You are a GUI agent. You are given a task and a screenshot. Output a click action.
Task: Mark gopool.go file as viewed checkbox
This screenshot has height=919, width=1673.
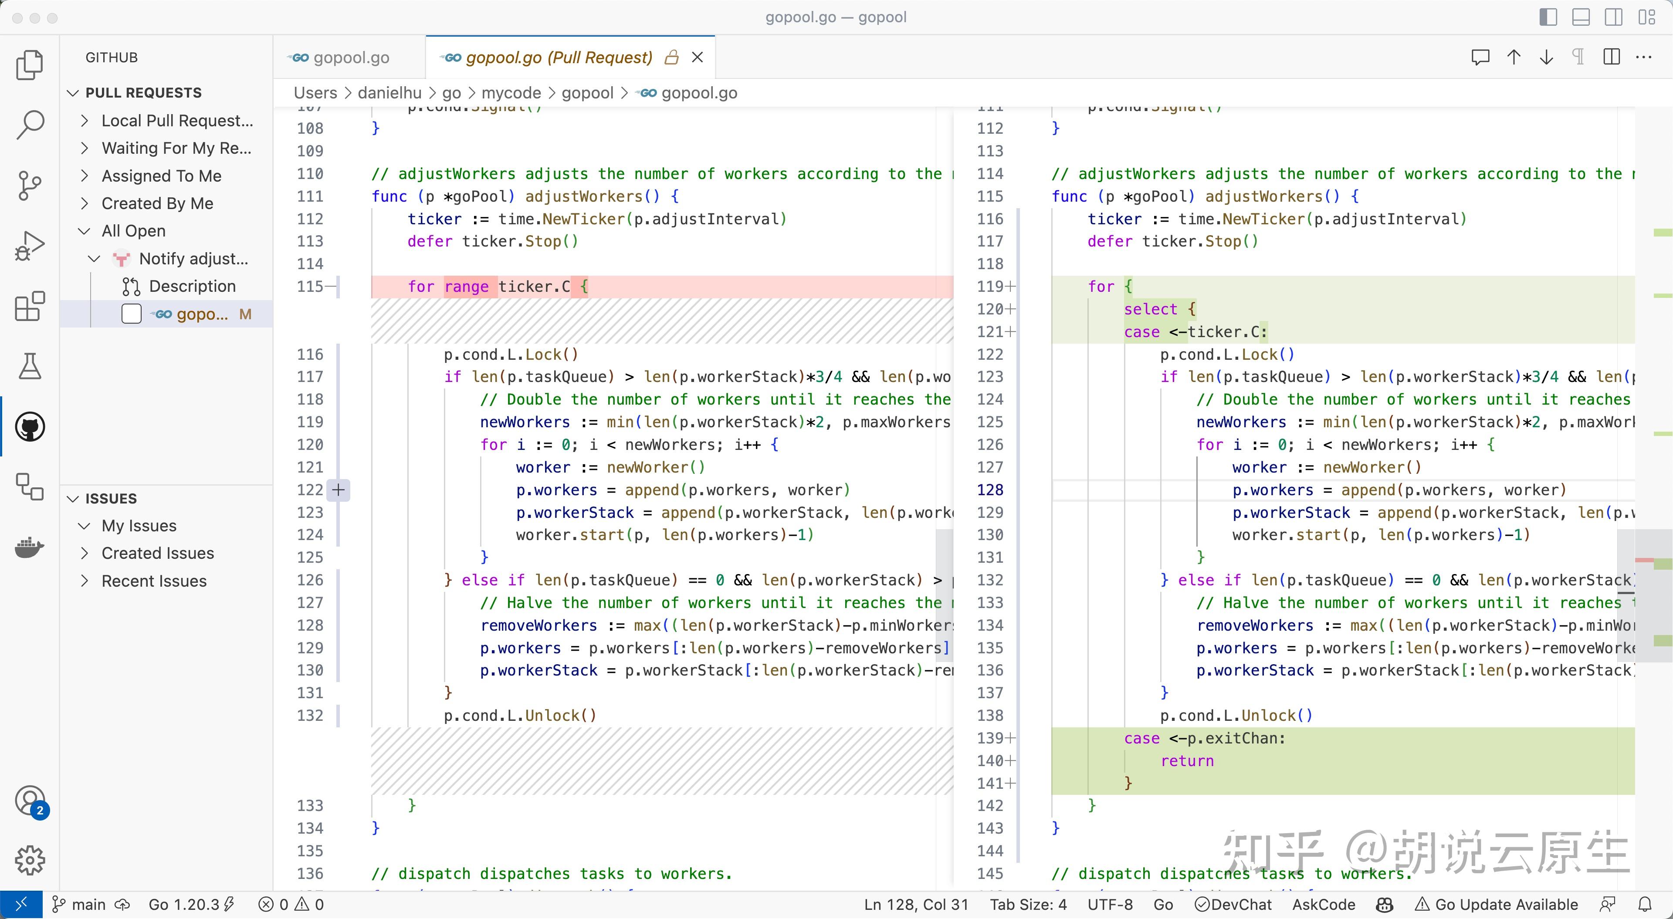tap(132, 314)
